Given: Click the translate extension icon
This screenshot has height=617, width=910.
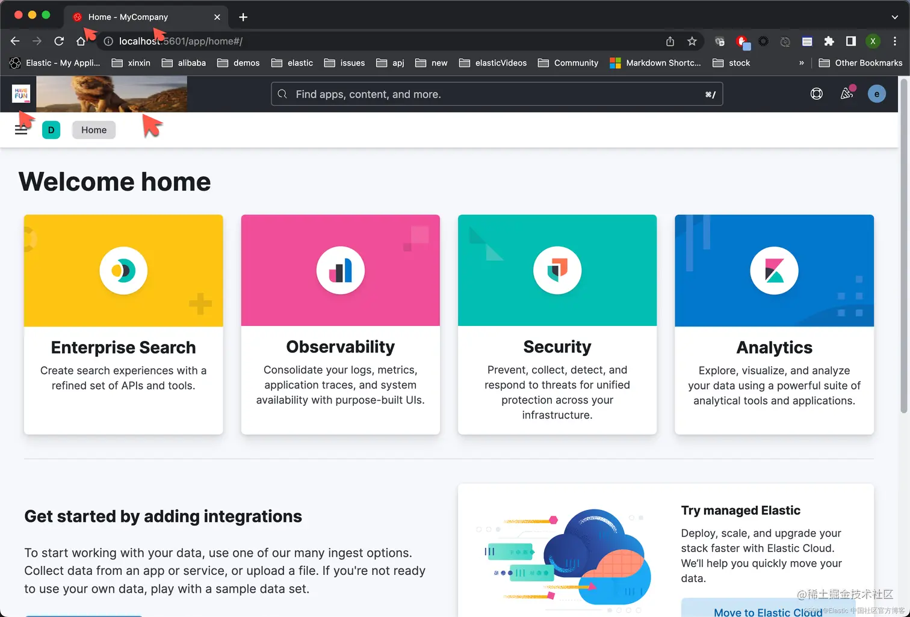Looking at the screenshot, I should [719, 41].
